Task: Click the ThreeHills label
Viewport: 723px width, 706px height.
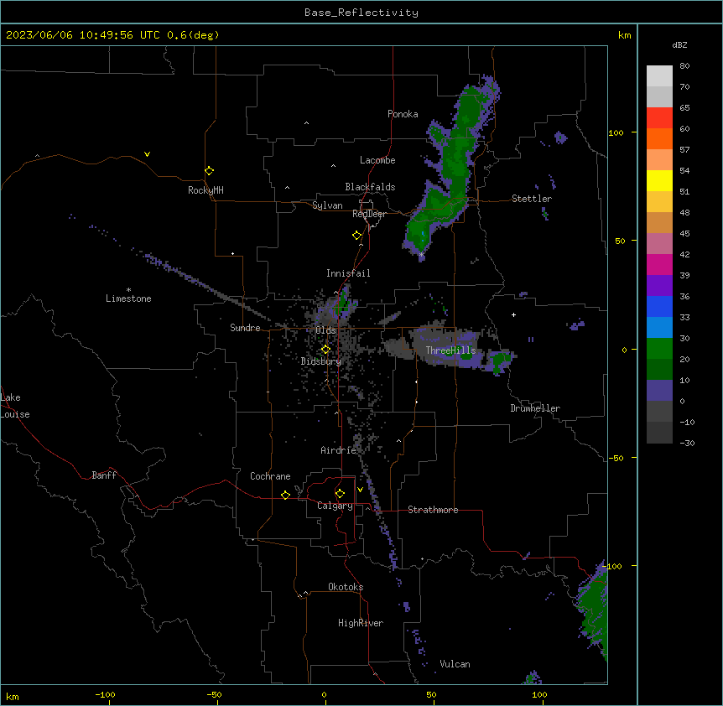Action: (x=450, y=350)
